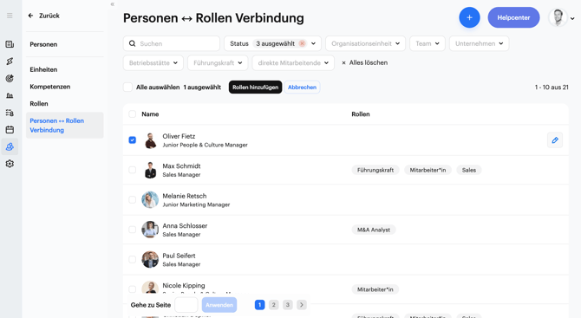Click the Rollen hinzufügen button

coord(255,87)
